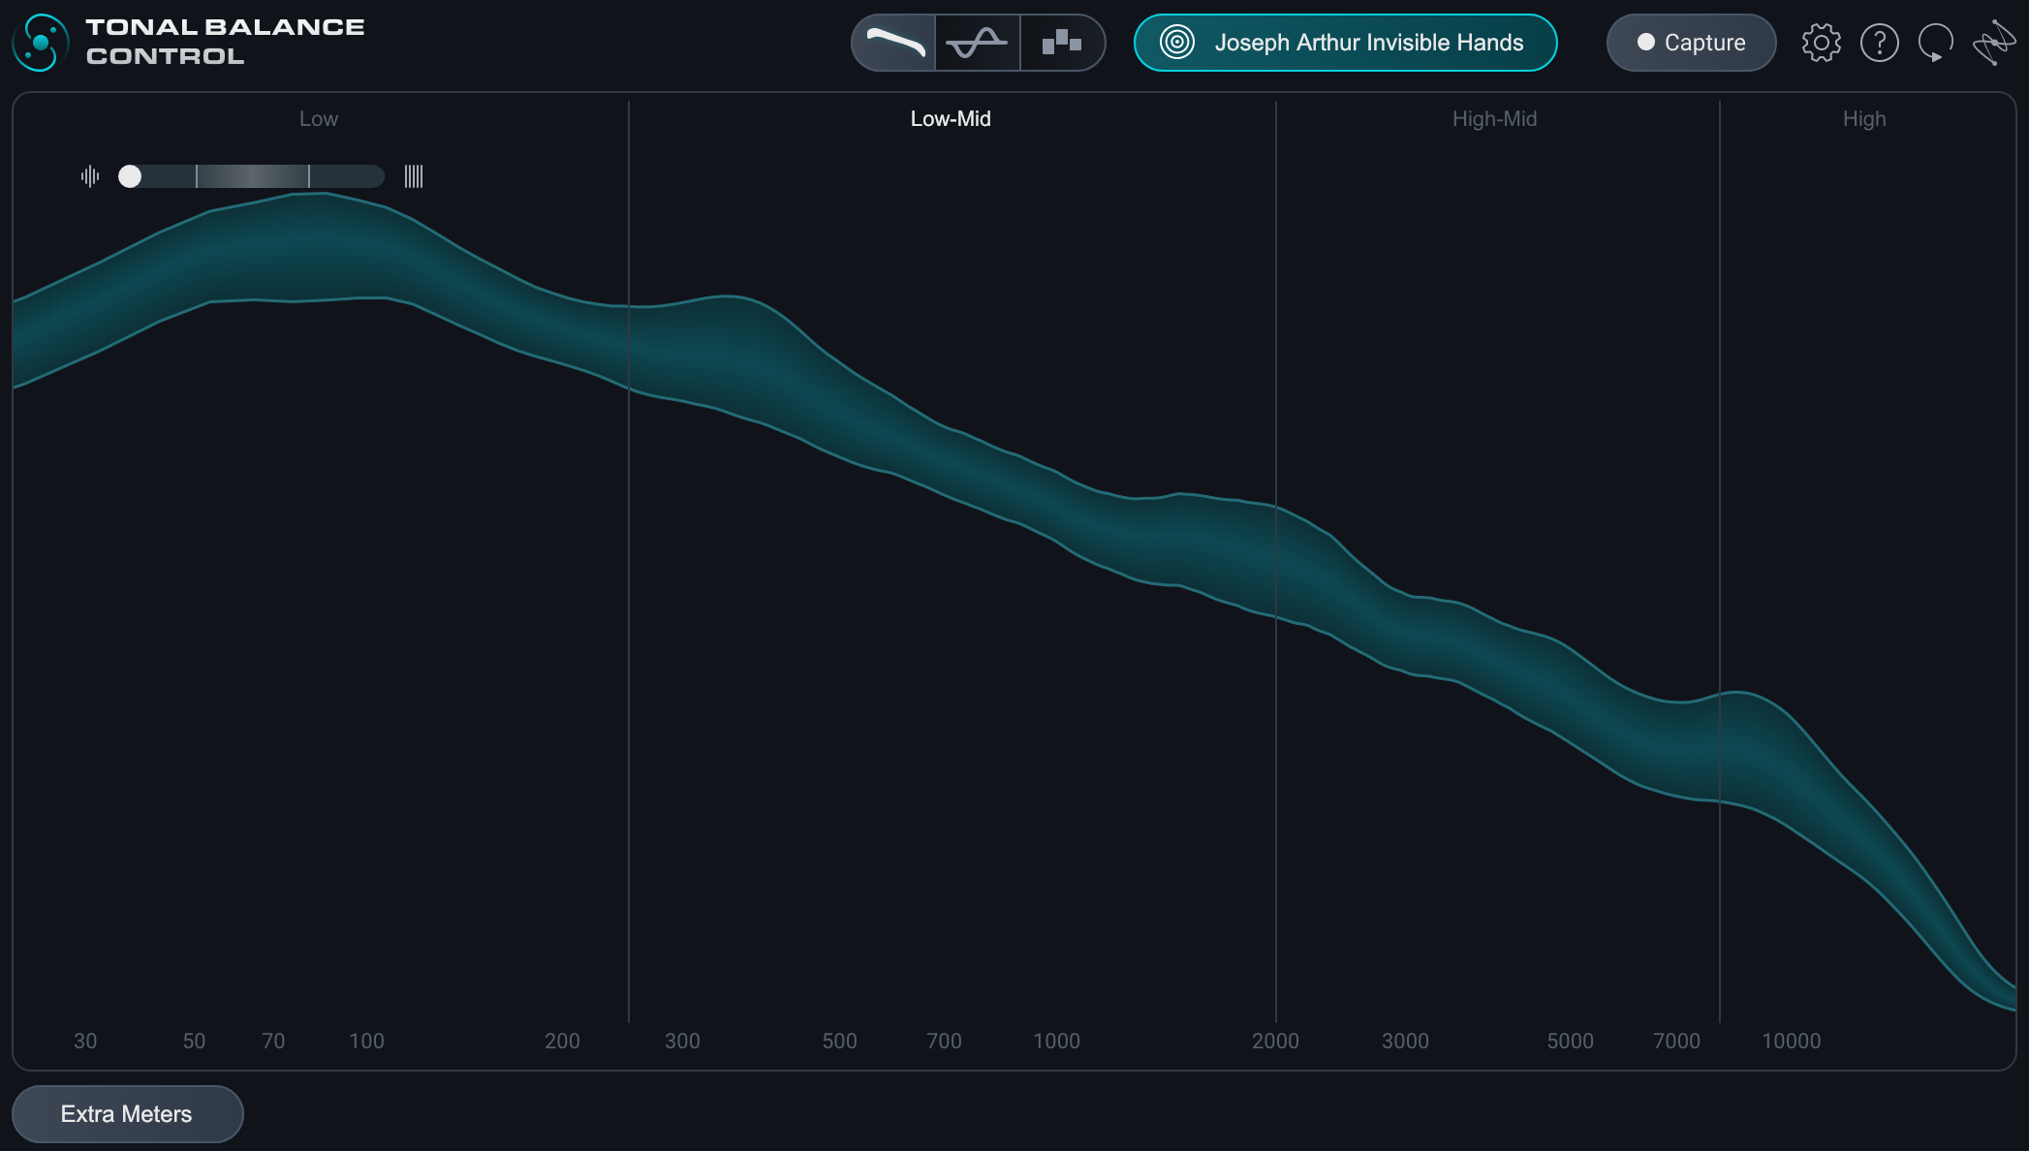Select the High-Mid frequency band label
Viewport: 2029px width, 1151px height.
1494,119
